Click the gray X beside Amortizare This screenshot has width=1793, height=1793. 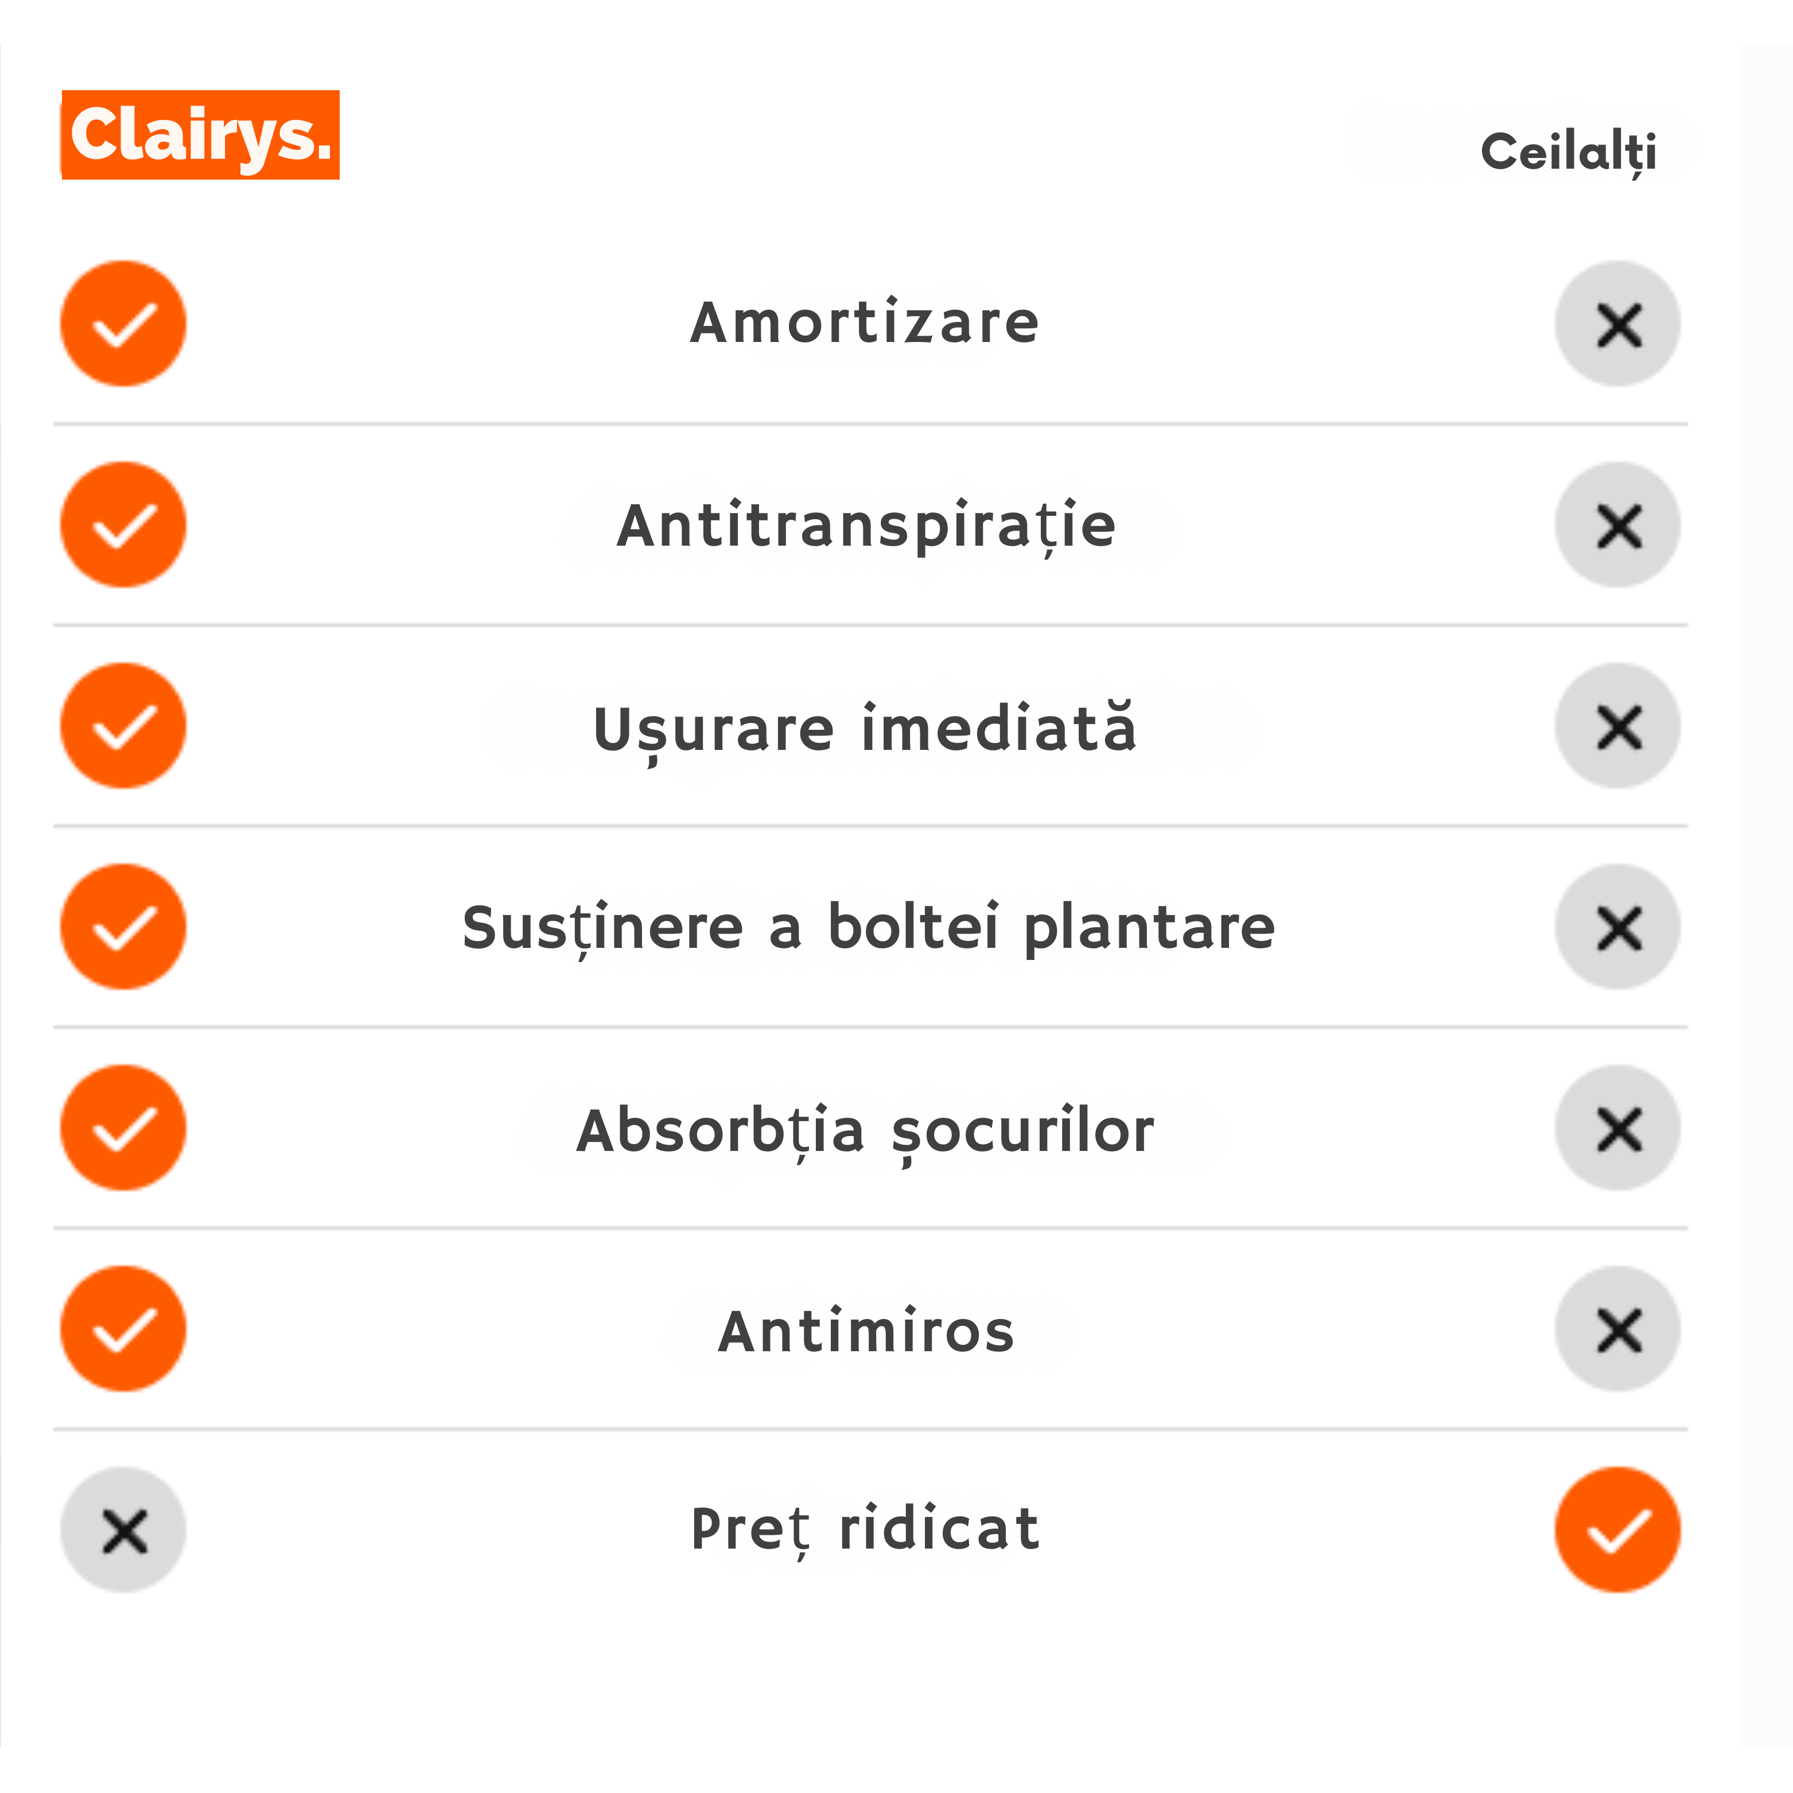[x=1617, y=324]
